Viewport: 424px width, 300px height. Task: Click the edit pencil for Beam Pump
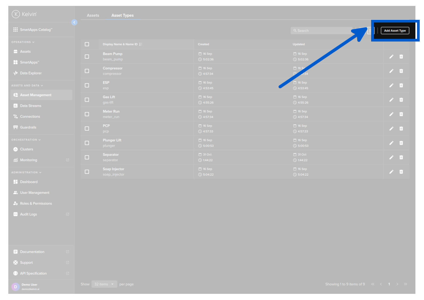pyautogui.click(x=391, y=57)
